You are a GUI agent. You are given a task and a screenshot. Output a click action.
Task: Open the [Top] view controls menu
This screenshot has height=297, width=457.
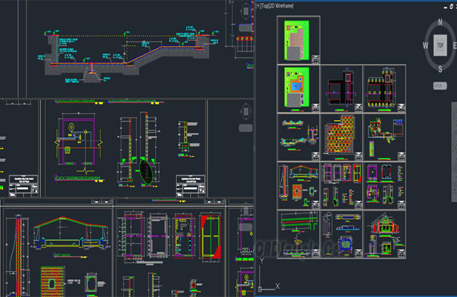tap(265, 6)
